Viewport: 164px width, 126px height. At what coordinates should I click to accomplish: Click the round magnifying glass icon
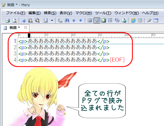tap(37, 20)
